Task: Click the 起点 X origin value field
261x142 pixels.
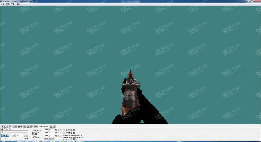Action: click(49, 130)
